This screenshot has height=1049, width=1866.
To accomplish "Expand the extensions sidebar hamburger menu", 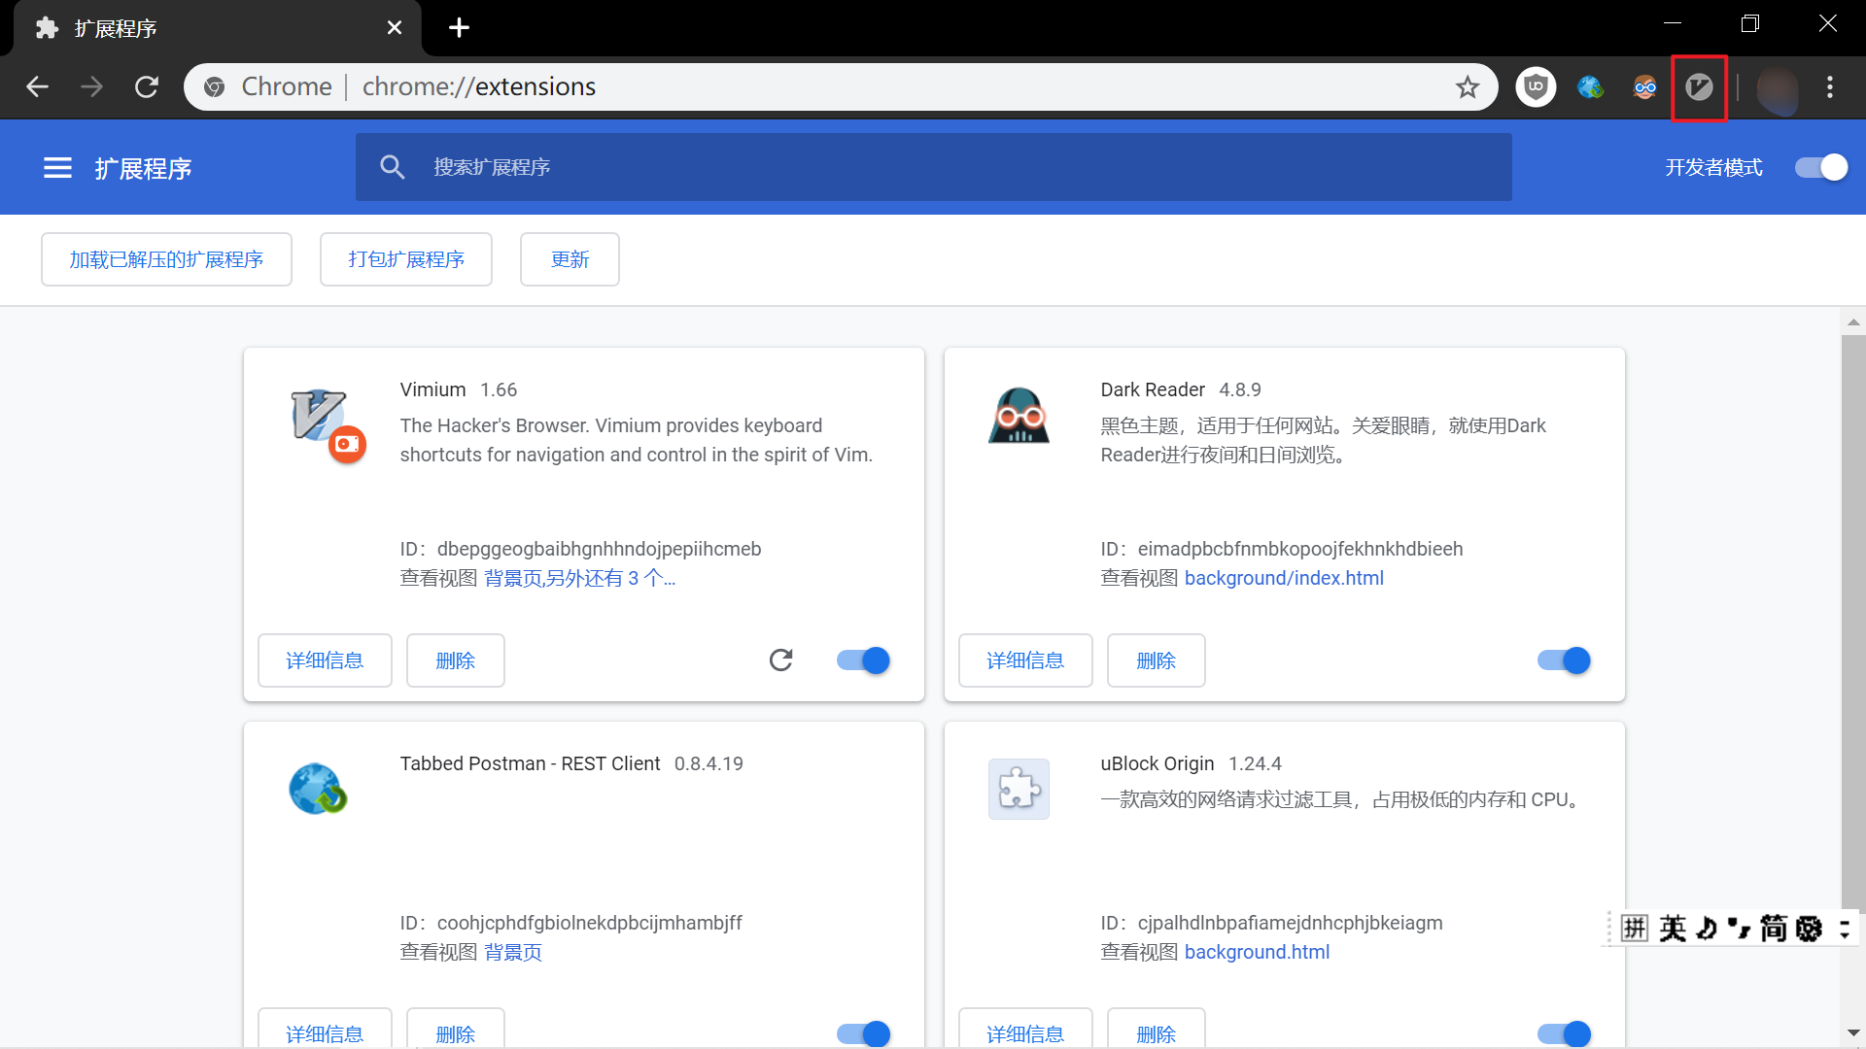I will tap(55, 168).
